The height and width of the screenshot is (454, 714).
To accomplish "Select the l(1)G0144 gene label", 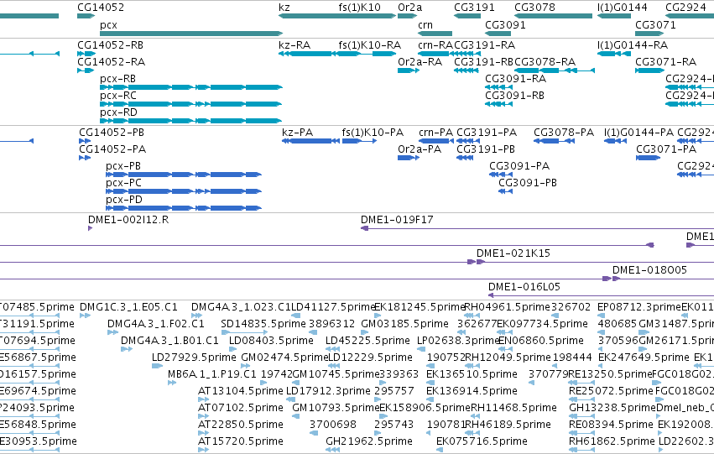I will (x=622, y=8).
